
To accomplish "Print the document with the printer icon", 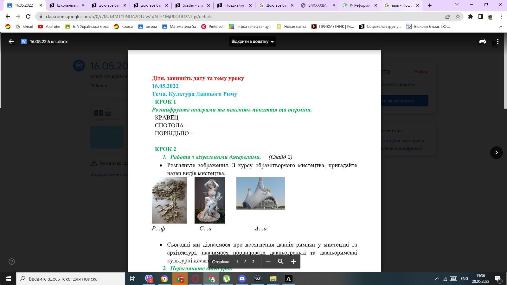I will click(x=482, y=41).
